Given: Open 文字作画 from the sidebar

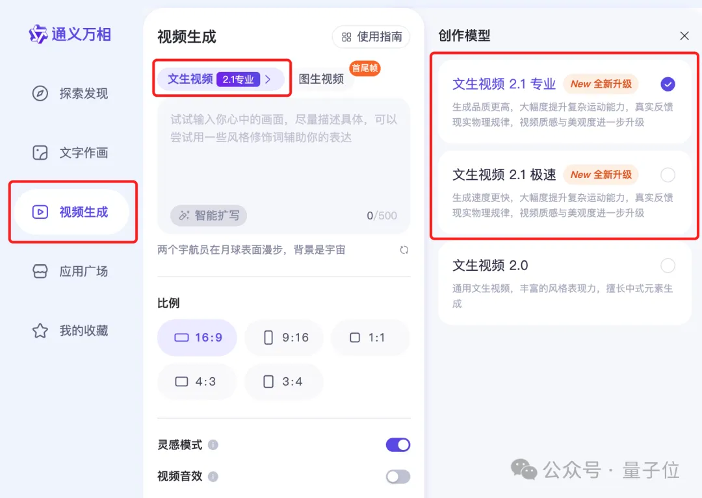Looking at the screenshot, I should click(71, 153).
